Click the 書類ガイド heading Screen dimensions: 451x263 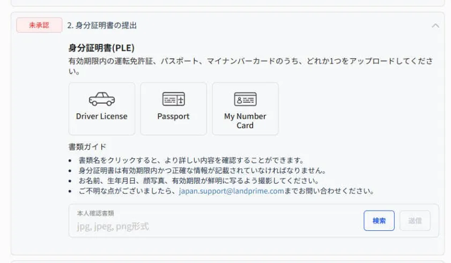coord(87,146)
